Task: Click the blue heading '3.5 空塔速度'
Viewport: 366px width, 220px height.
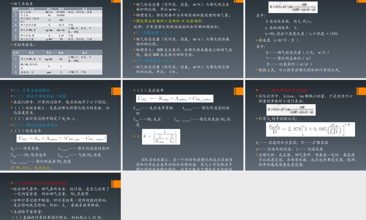Action: coord(154,33)
